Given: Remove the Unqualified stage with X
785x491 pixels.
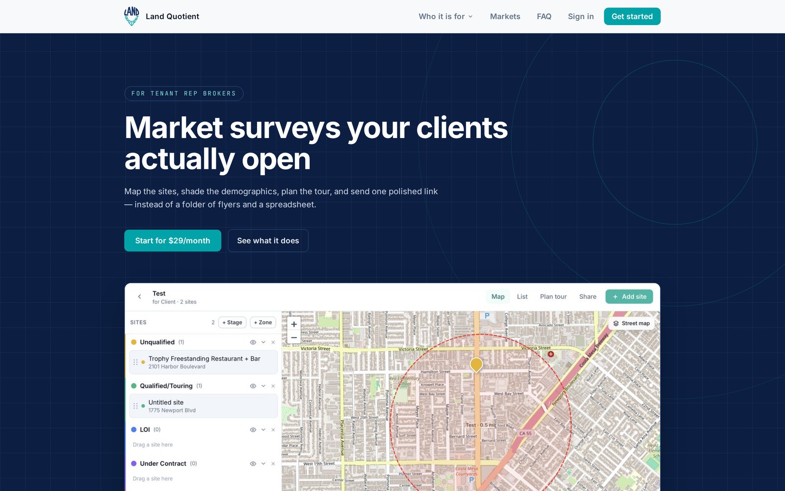Looking at the screenshot, I should point(273,342).
